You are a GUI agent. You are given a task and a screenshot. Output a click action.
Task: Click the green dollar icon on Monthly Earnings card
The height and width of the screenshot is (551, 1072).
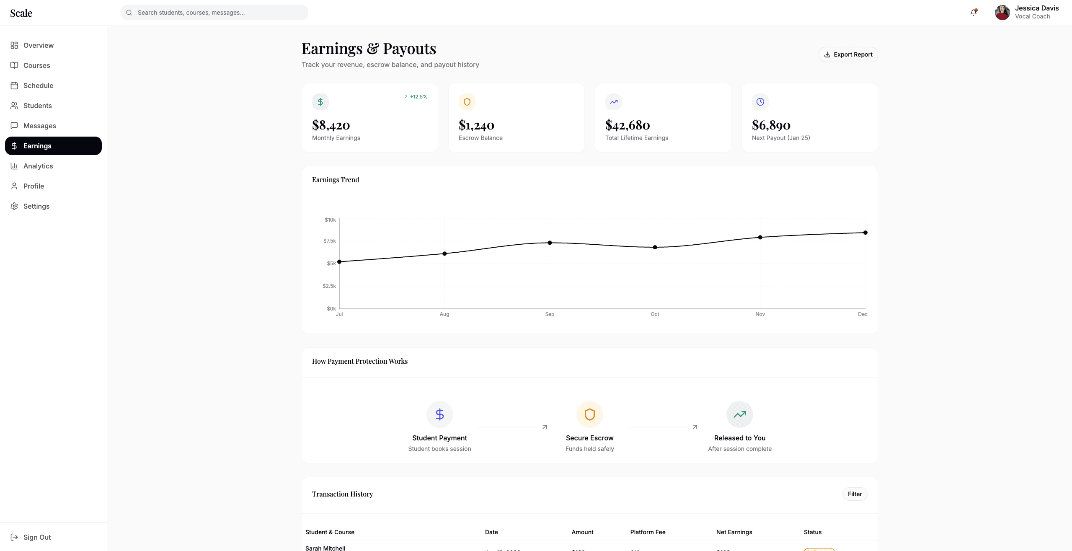(320, 102)
